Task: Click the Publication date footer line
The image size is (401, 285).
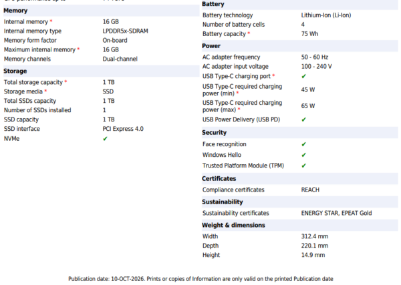Action: coord(200,279)
